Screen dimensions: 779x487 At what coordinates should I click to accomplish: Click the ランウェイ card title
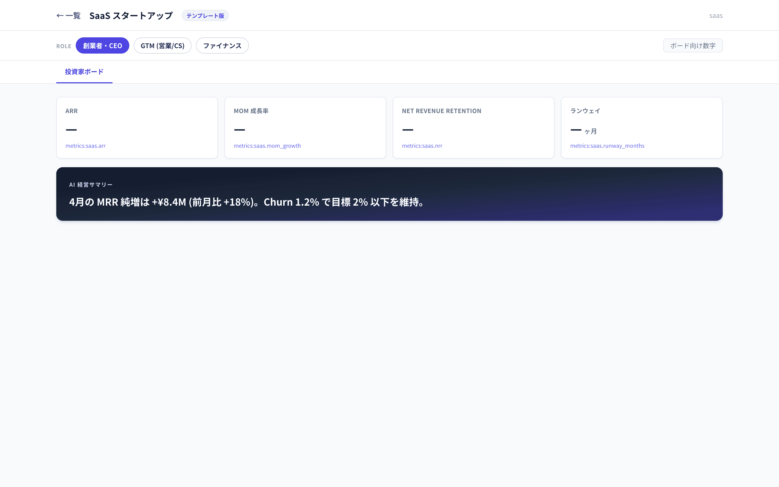[585, 111]
